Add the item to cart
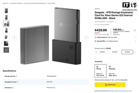Viewport: 139px width, 93px height. click(x=110, y=85)
